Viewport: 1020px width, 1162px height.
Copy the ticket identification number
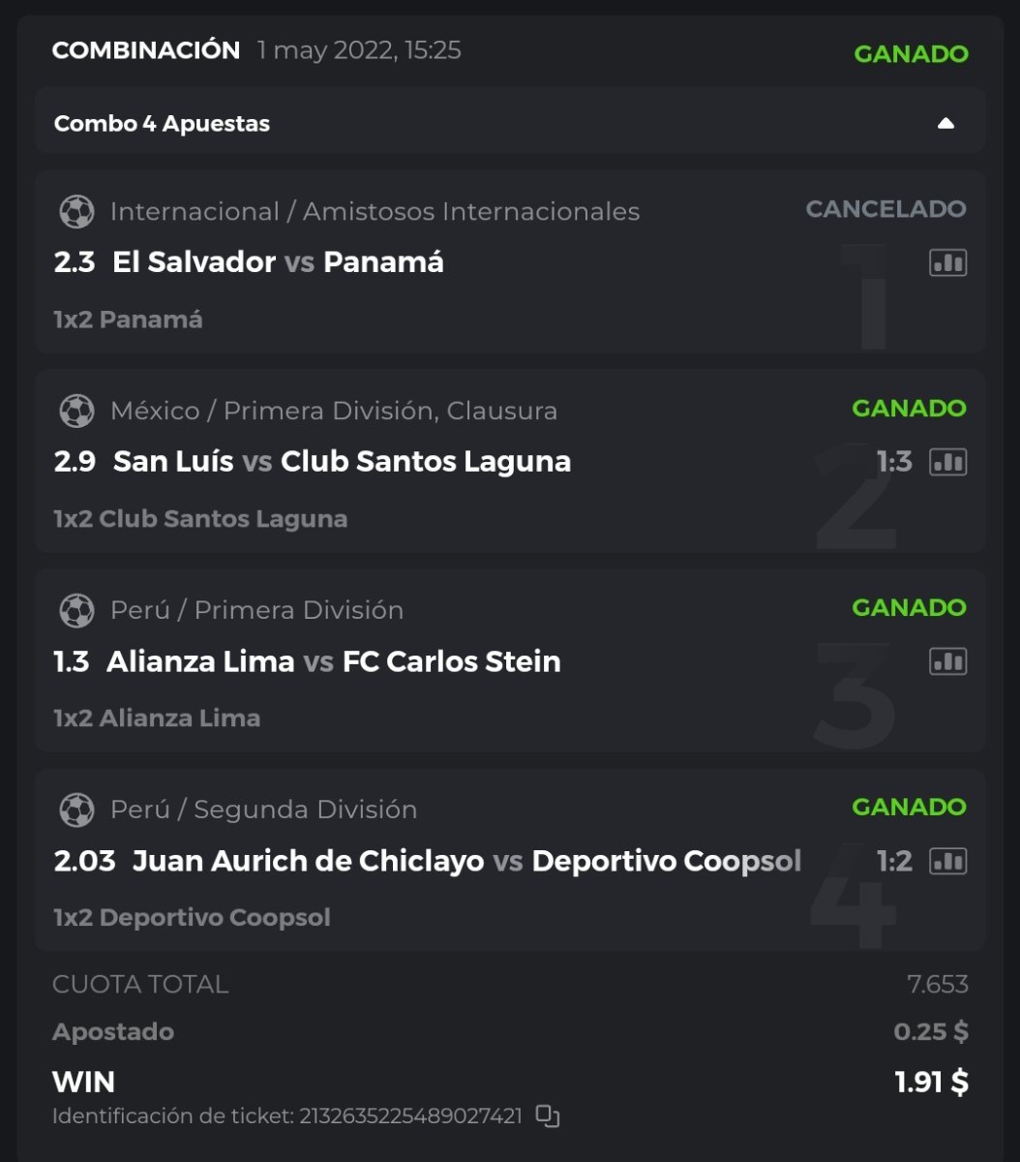tap(548, 1116)
